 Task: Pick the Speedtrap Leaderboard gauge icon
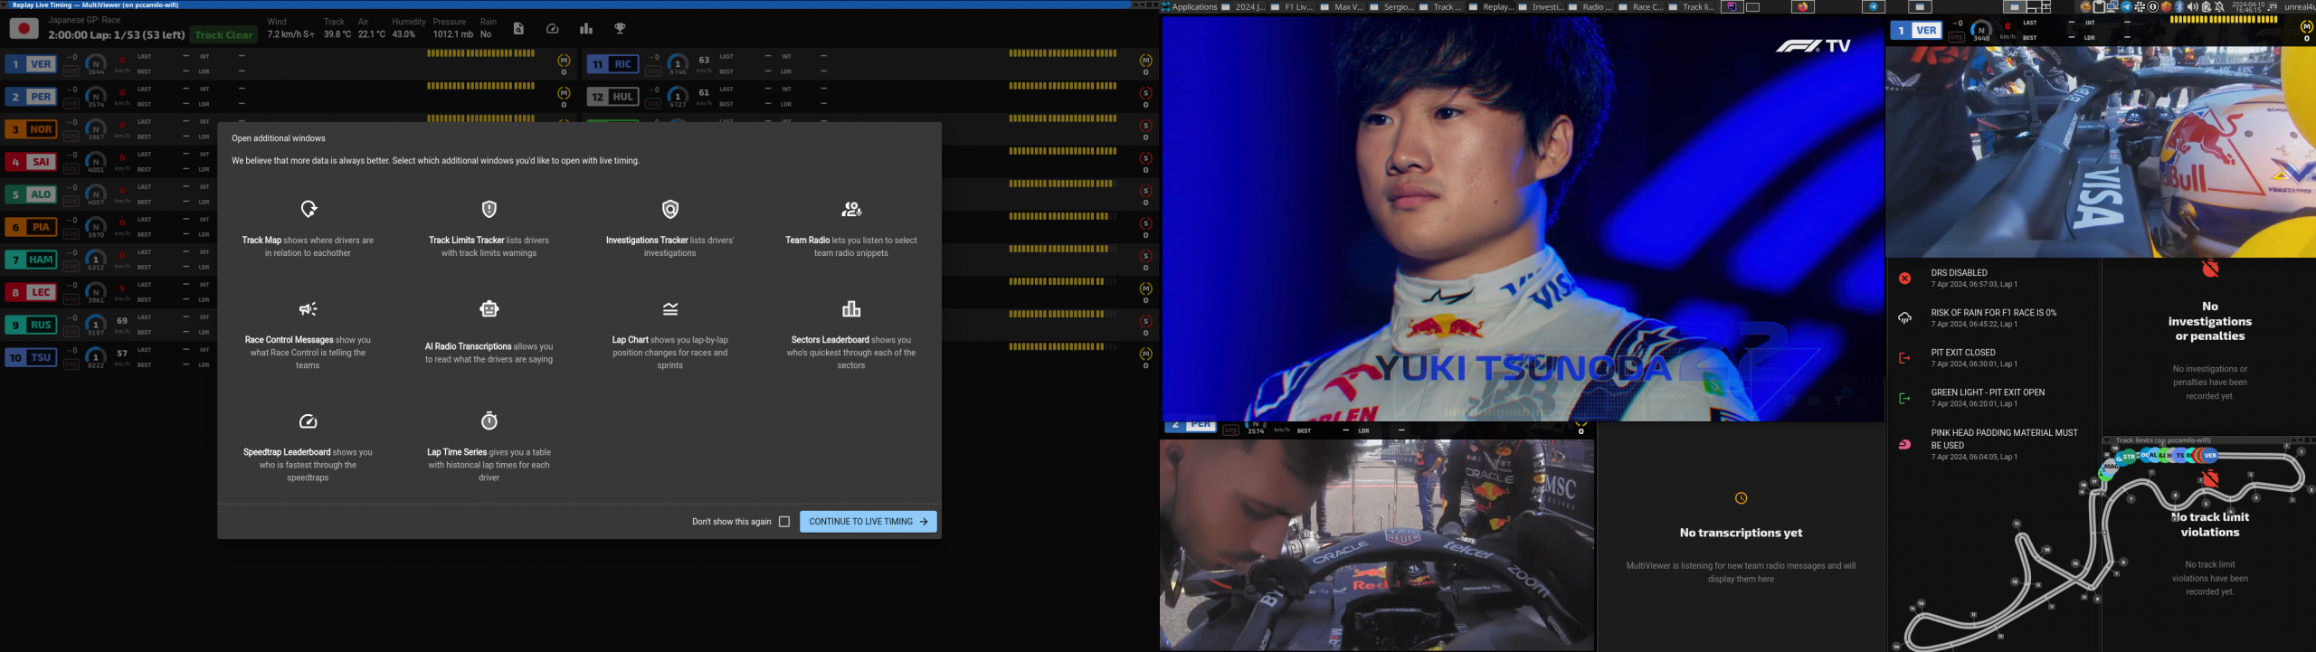308,421
